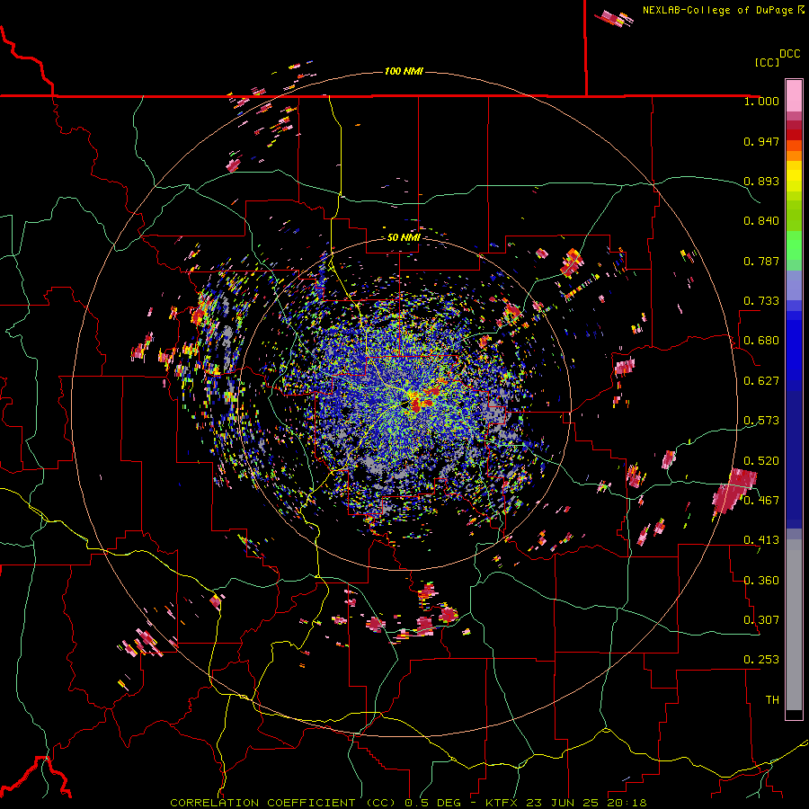
Task: Click the 0.840 color scale value
Action: [x=761, y=221]
